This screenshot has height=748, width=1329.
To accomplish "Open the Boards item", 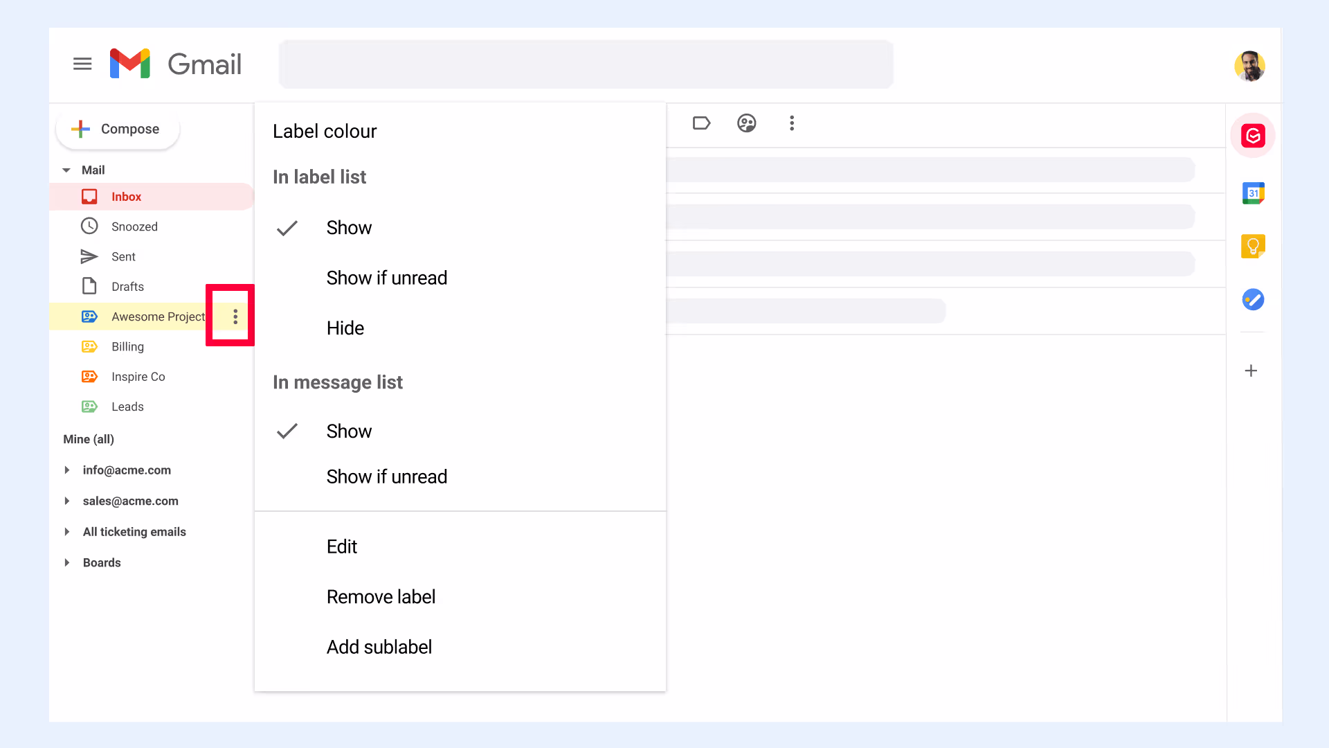I will coord(102,562).
